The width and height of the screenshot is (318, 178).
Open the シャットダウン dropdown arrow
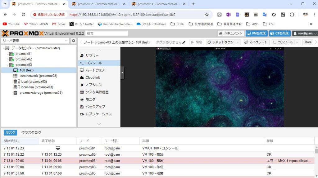[238, 42]
